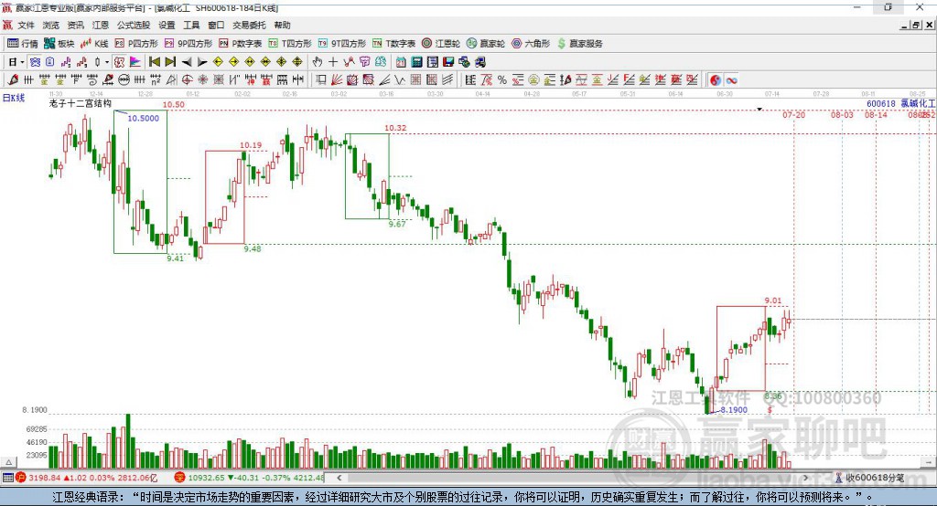Click the 08-03 date marker
The width and height of the screenshot is (937, 506).
click(842, 114)
